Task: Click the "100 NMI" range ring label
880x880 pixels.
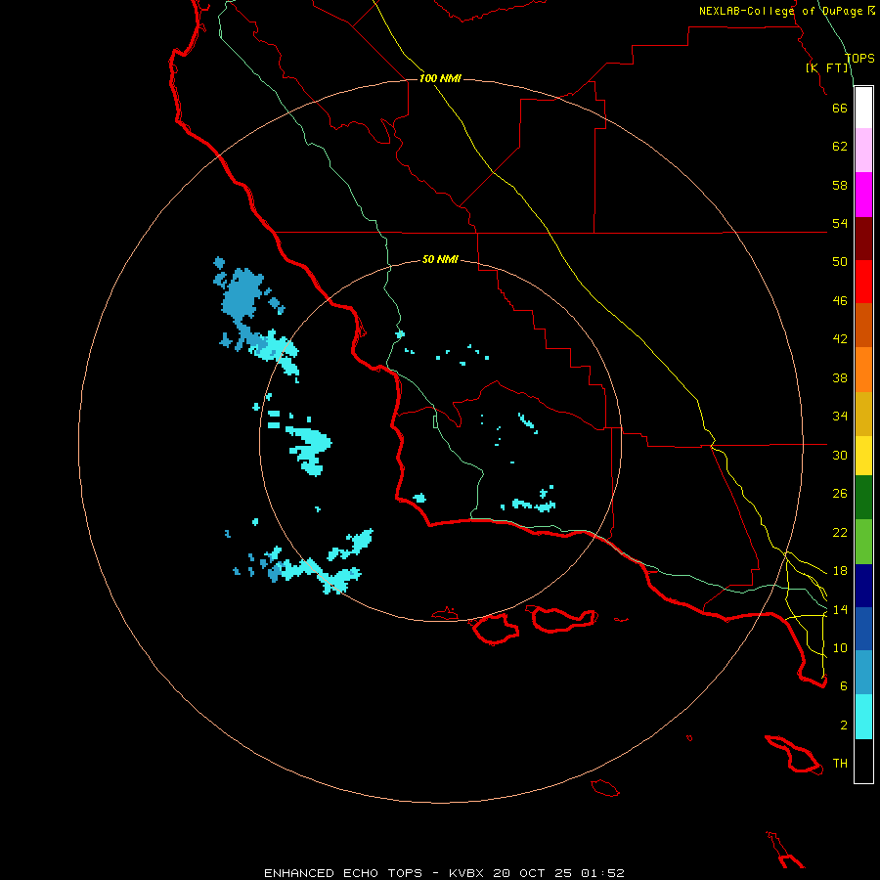Action: click(440, 78)
